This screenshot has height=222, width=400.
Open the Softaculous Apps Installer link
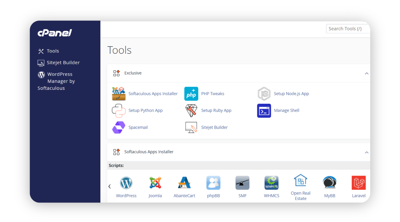pos(153,94)
